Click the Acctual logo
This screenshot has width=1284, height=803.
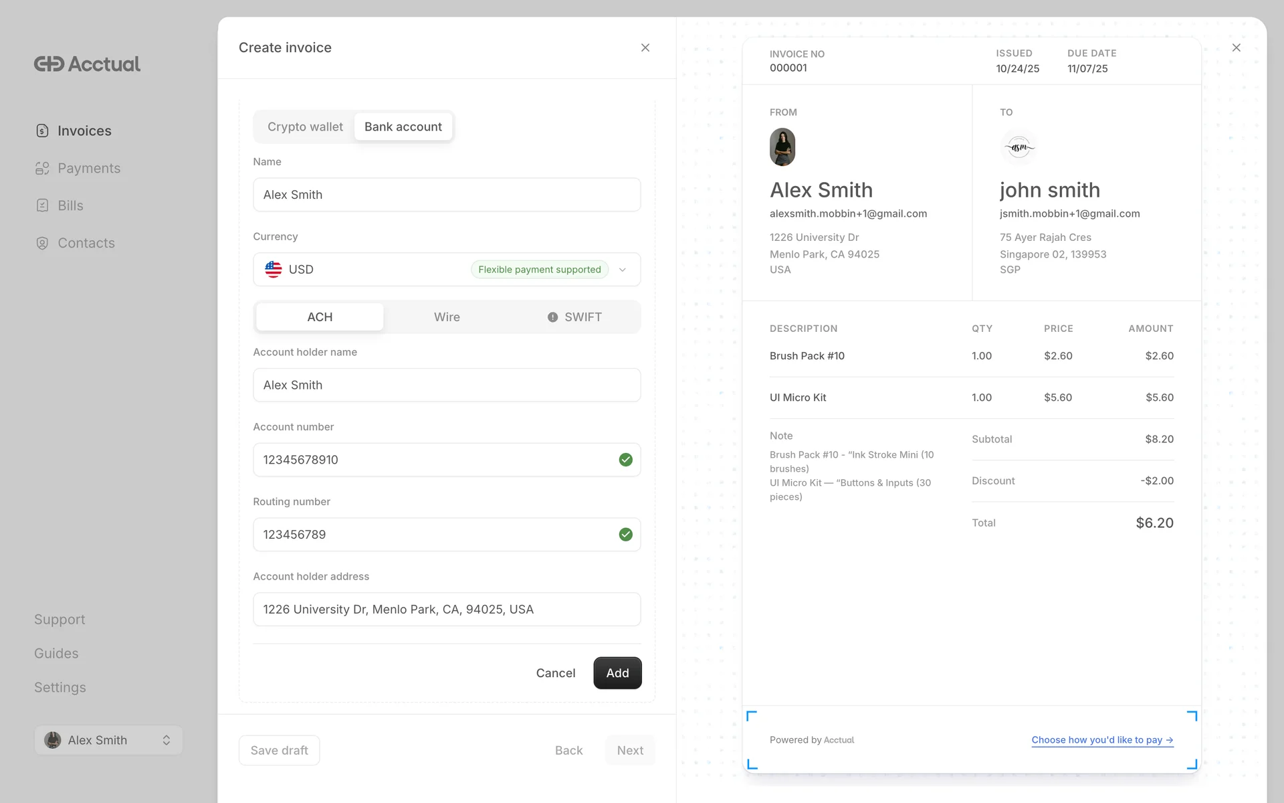tap(87, 64)
